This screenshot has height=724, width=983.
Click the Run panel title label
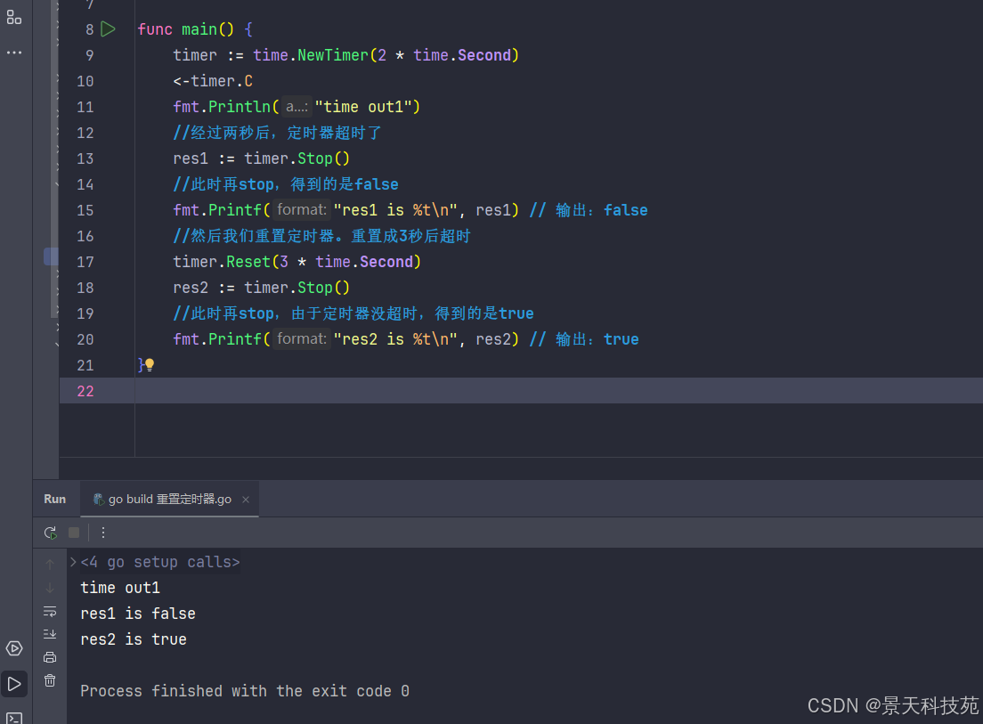pos(55,500)
